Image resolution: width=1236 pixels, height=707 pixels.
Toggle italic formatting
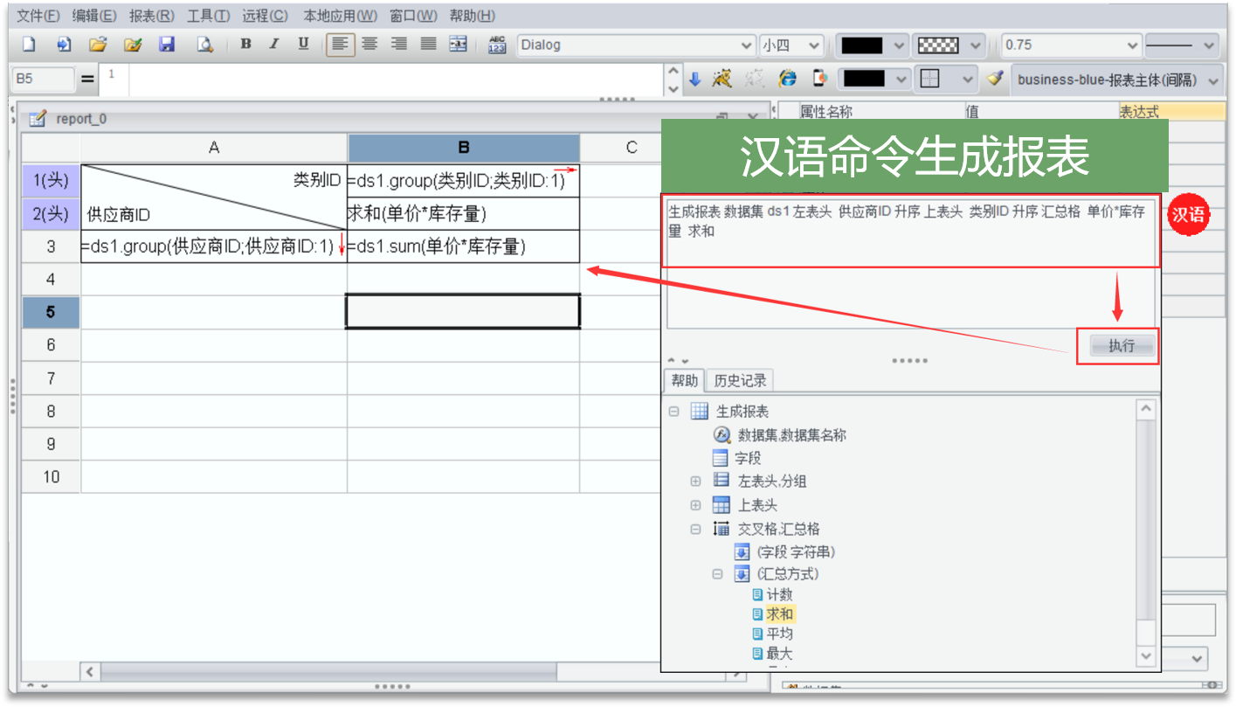coord(274,45)
